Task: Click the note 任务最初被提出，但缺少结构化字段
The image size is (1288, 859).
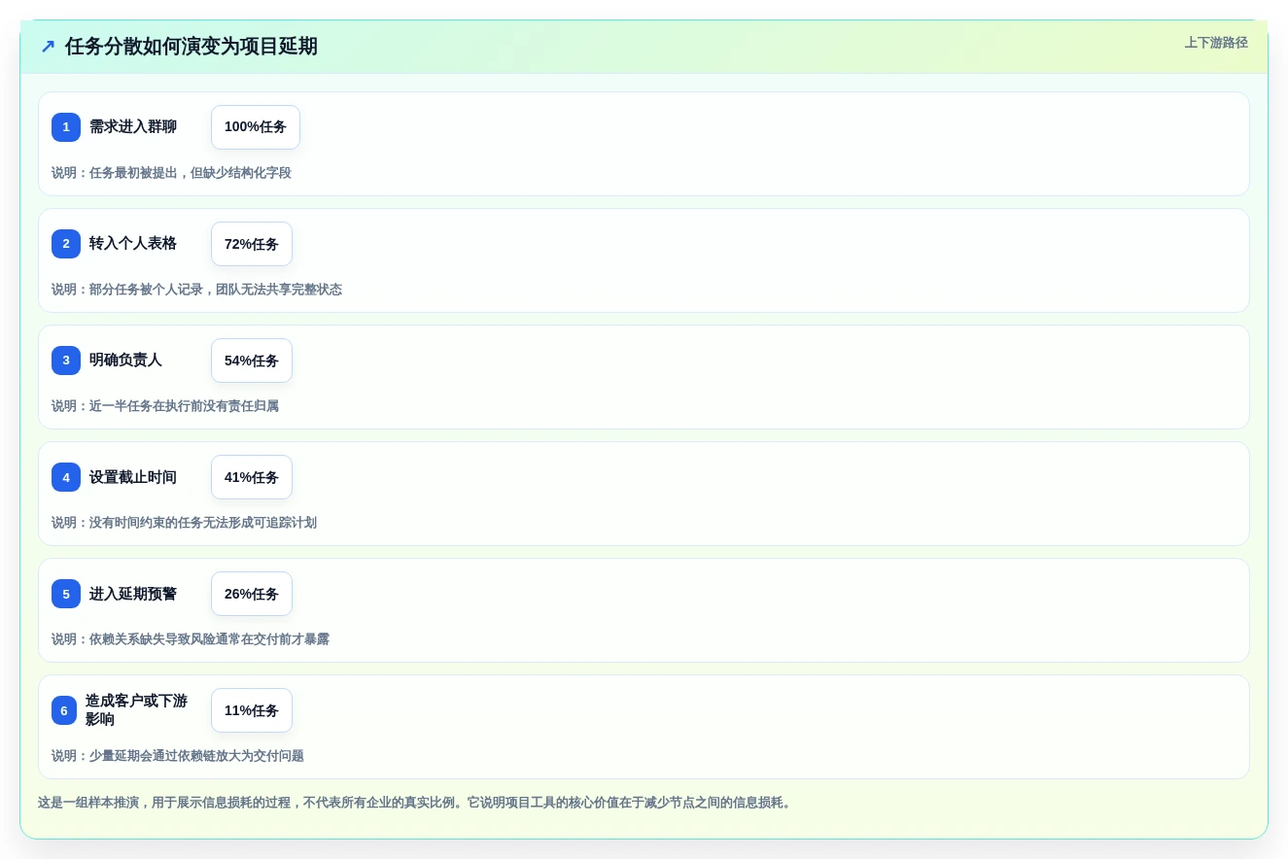Action: click(x=171, y=173)
